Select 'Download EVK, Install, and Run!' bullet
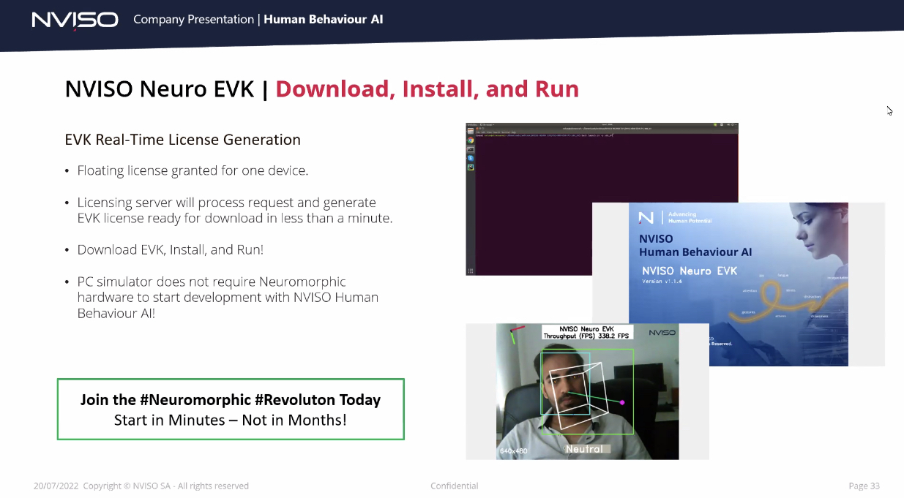This screenshot has width=904, height=498. coord(170,249)
